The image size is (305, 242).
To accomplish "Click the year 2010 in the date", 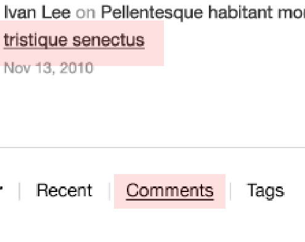I will coord(76,68).
